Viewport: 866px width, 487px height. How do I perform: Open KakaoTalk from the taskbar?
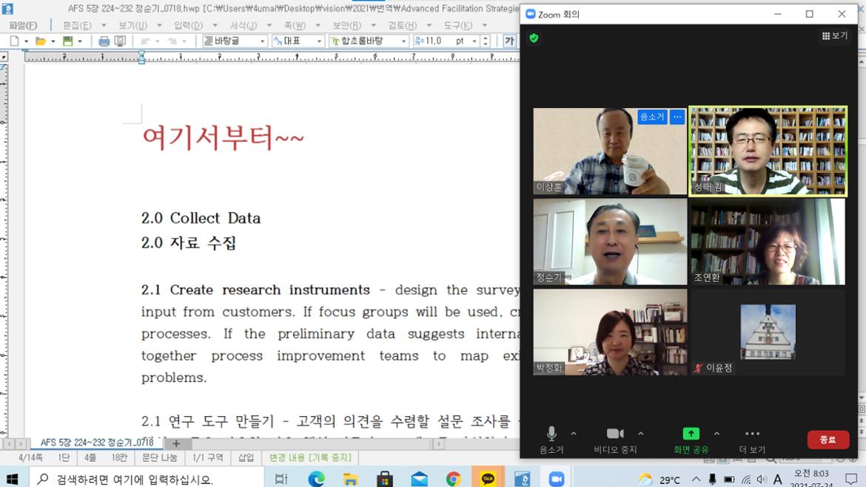click(x=488, y=479)
